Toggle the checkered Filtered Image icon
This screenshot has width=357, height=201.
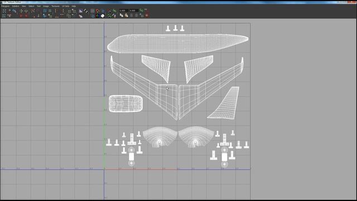point(86,11)
